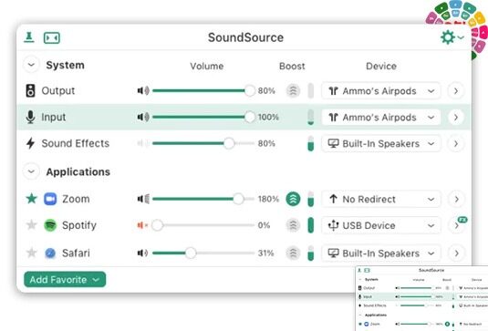This screenshot has width=488, height=331.
Task: Click the Spotify volume slider
Action: pos(203,225)
